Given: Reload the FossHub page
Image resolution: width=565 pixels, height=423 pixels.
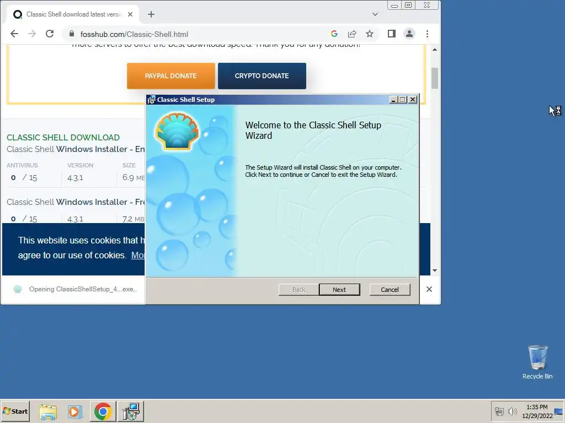Looking at the screenshot, I should (50, 34).
